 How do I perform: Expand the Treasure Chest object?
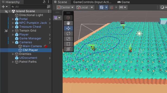[x=13, y=27]
